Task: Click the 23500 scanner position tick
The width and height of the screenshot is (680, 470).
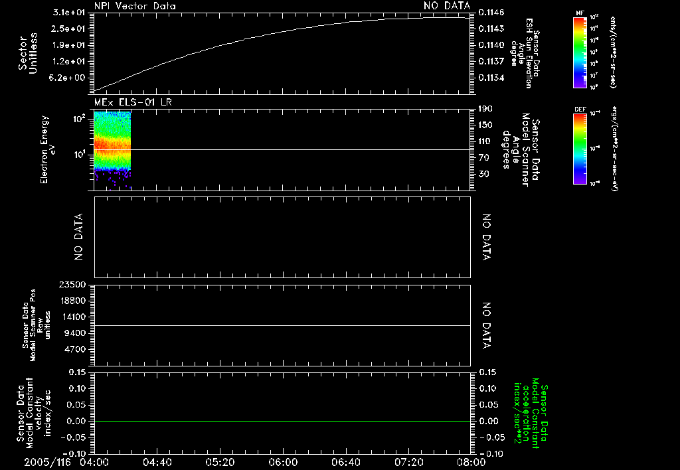Action: [72, 284]
